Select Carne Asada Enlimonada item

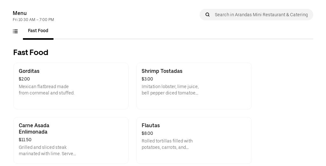point(34,129)
